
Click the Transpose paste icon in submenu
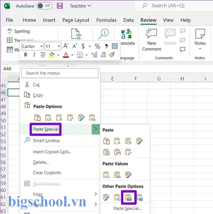tap(128, 152)
